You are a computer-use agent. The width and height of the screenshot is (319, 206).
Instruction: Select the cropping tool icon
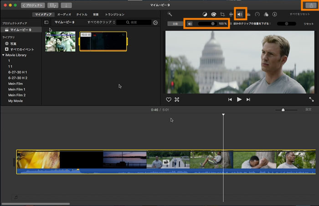[x=223, y=15]
